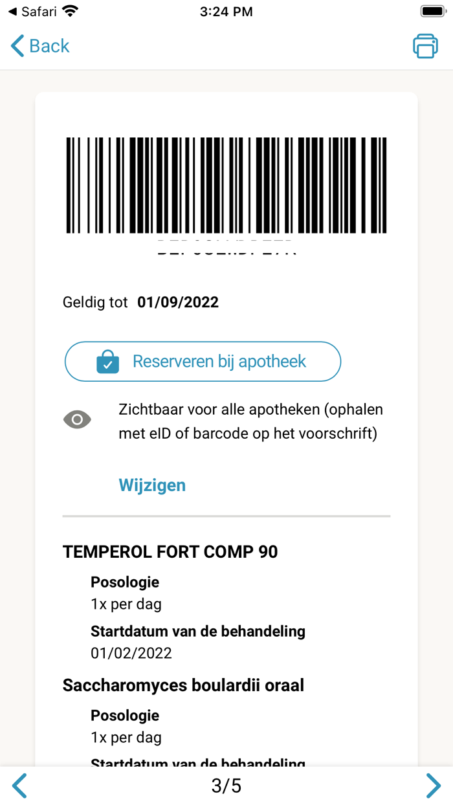Tap the printer icon

[425, 46]
